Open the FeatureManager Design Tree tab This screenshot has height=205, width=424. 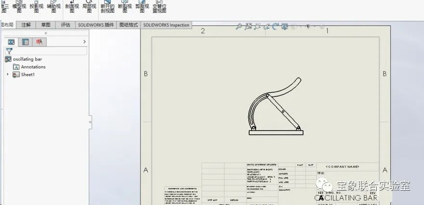12,42
